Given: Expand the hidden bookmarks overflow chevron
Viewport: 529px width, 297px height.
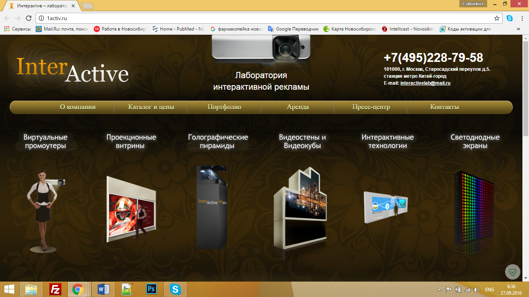Looking at the screenshot, I should (x=519, y=29).
